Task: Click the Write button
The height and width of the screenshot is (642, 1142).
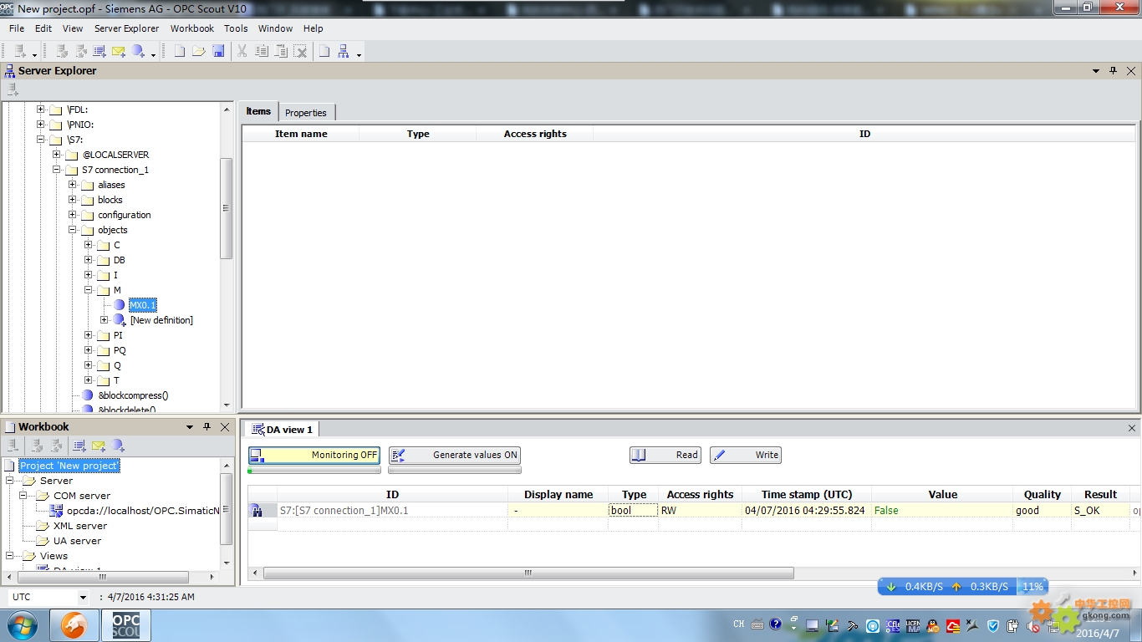Action: 746,455
